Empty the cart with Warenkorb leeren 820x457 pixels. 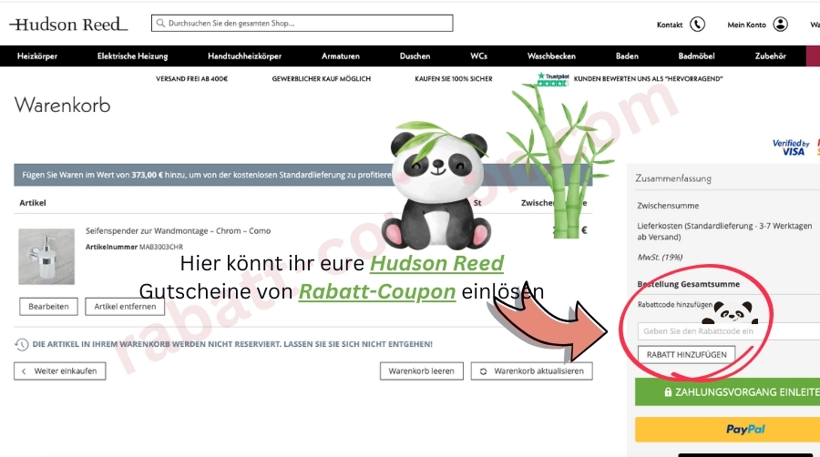point(422,371)
